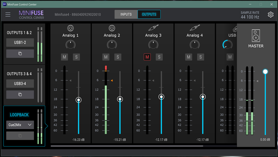Solo the Analog 1 channel
This screenshot has height=157, width=278.
pyautogui.click(x=76, y=57)
